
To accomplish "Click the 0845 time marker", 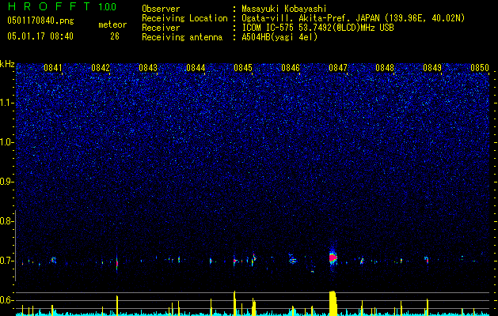I will [243, 68].
